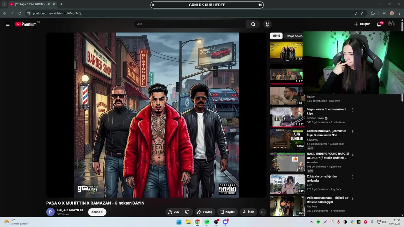Viewport: 404px width, 227px height.
Task: Open options for bege - versin video
Action: 353,110
